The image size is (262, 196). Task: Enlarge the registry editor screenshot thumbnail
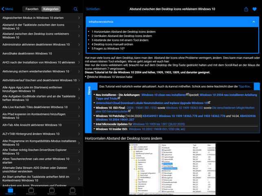click(x=172, y=169)
